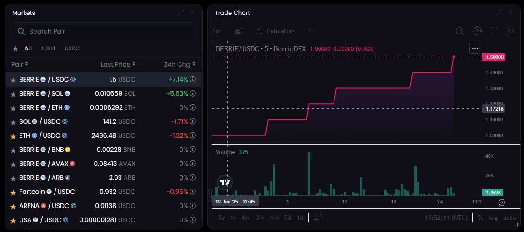Open info icon for ARENA/USDC row
The width and height of the screenshot is (524, 232).
[x=193, y=206]
